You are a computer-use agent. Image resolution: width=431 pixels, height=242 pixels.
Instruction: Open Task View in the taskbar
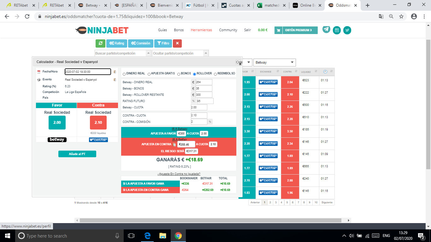pyautogui.click(x=131, y=236)
